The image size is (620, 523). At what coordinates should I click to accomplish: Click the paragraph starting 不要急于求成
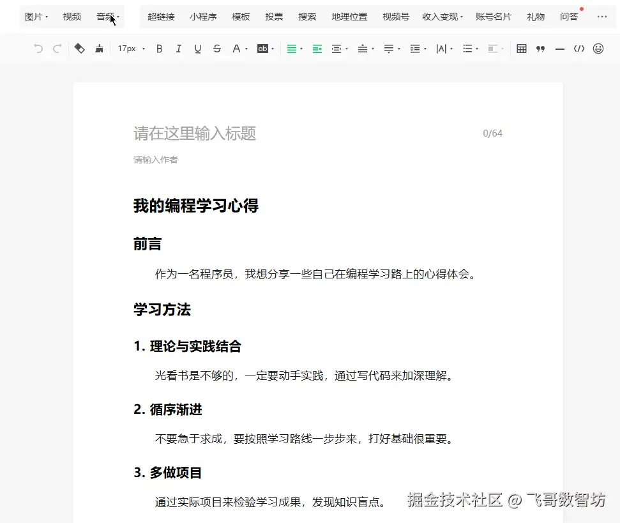coord(305,439)
